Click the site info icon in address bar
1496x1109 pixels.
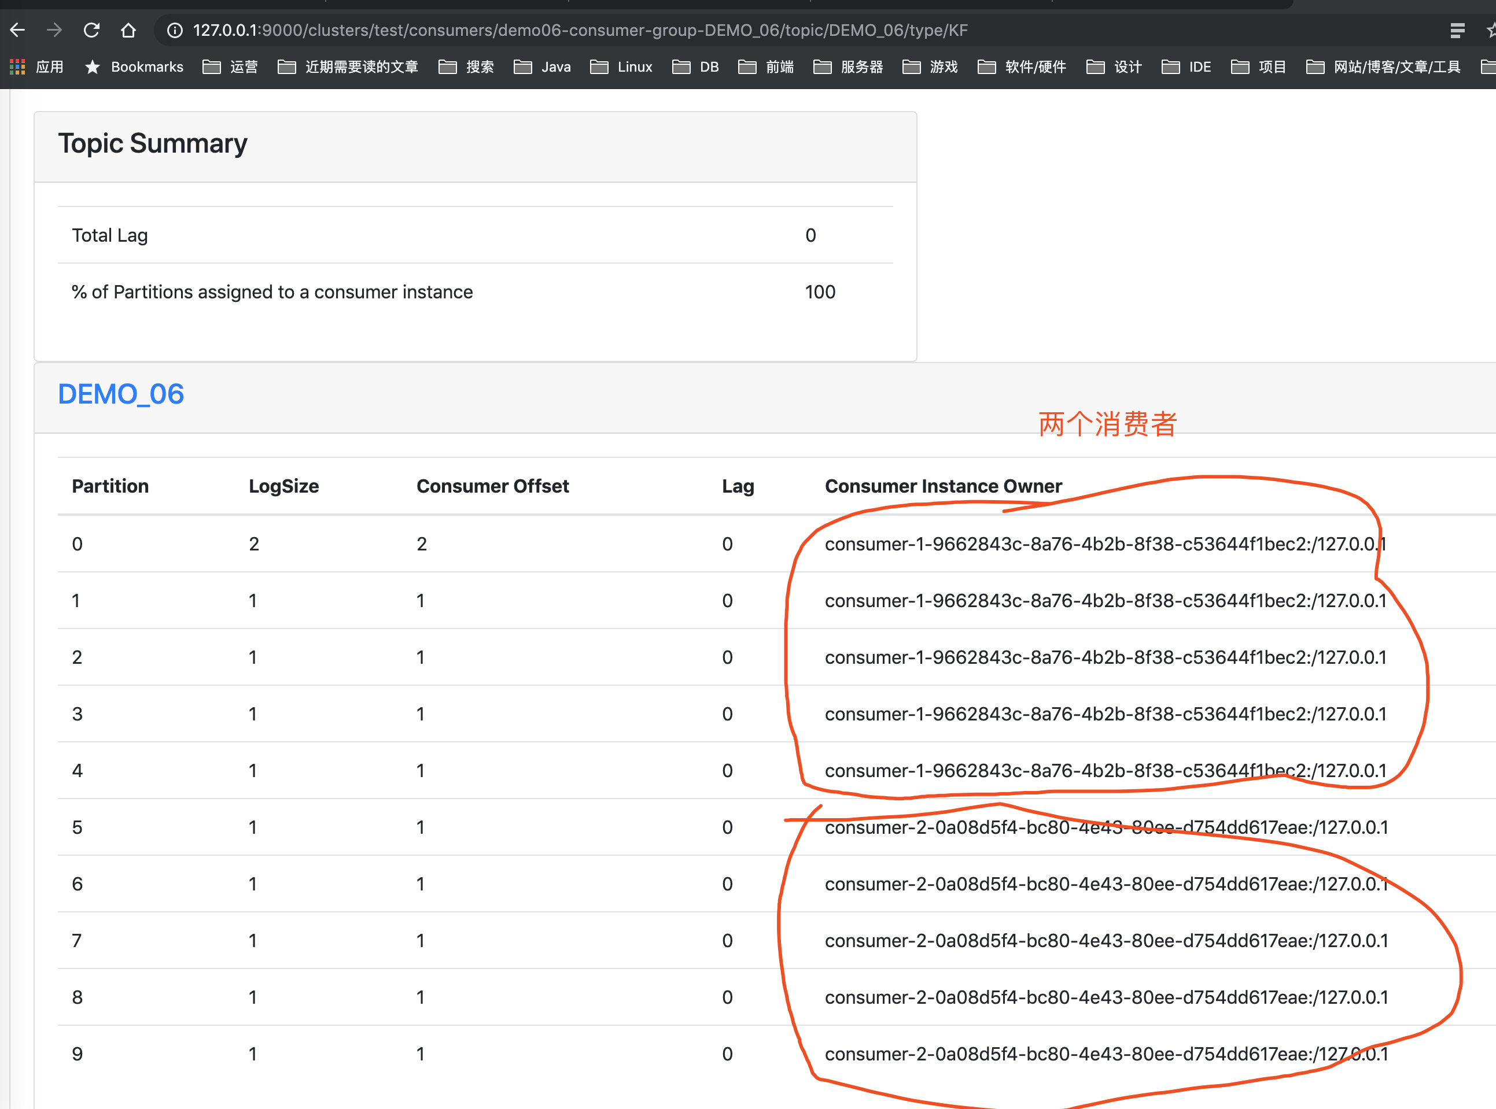[175, 30]
